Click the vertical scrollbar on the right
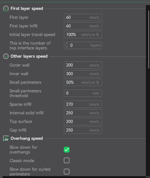Screen dimensions: 150x178 pyautogui.click(x=149, y=39)
